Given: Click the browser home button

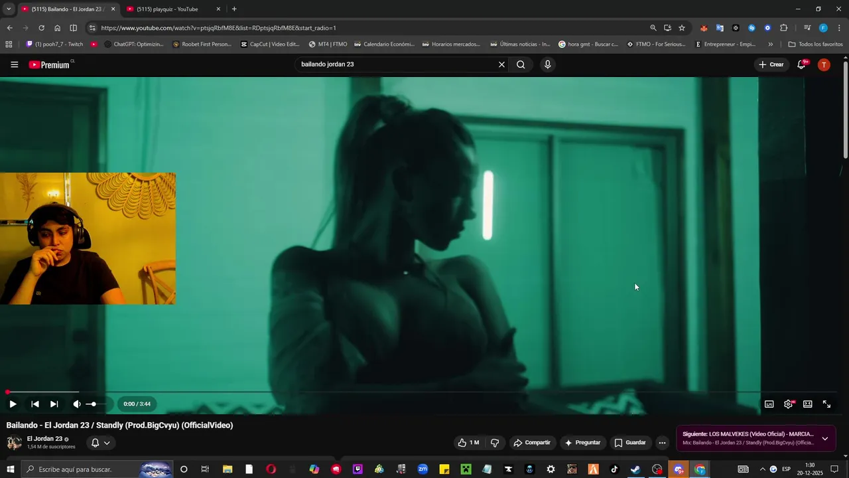Looking at the screenshot, I should [x=58, y=28].
